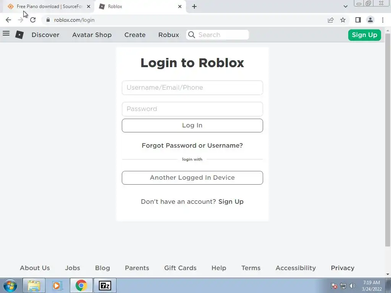391x293 pixels.
Task: Click the browser forward arrow
Action: (x=21, y=20)
